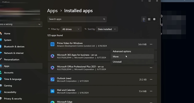Minimize the Settings window
Screen dimensions: 194x103
(142, 1)
